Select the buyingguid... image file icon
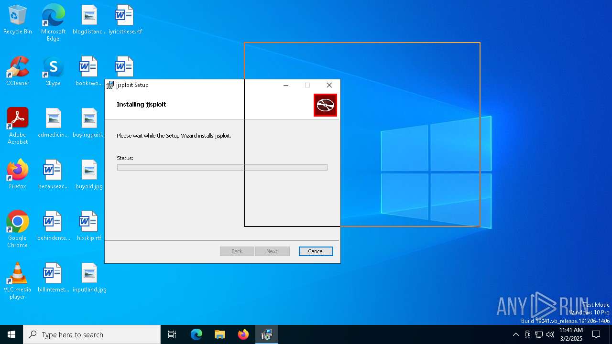This screenshot has height=344, width=612. click(x=89, y=123)
